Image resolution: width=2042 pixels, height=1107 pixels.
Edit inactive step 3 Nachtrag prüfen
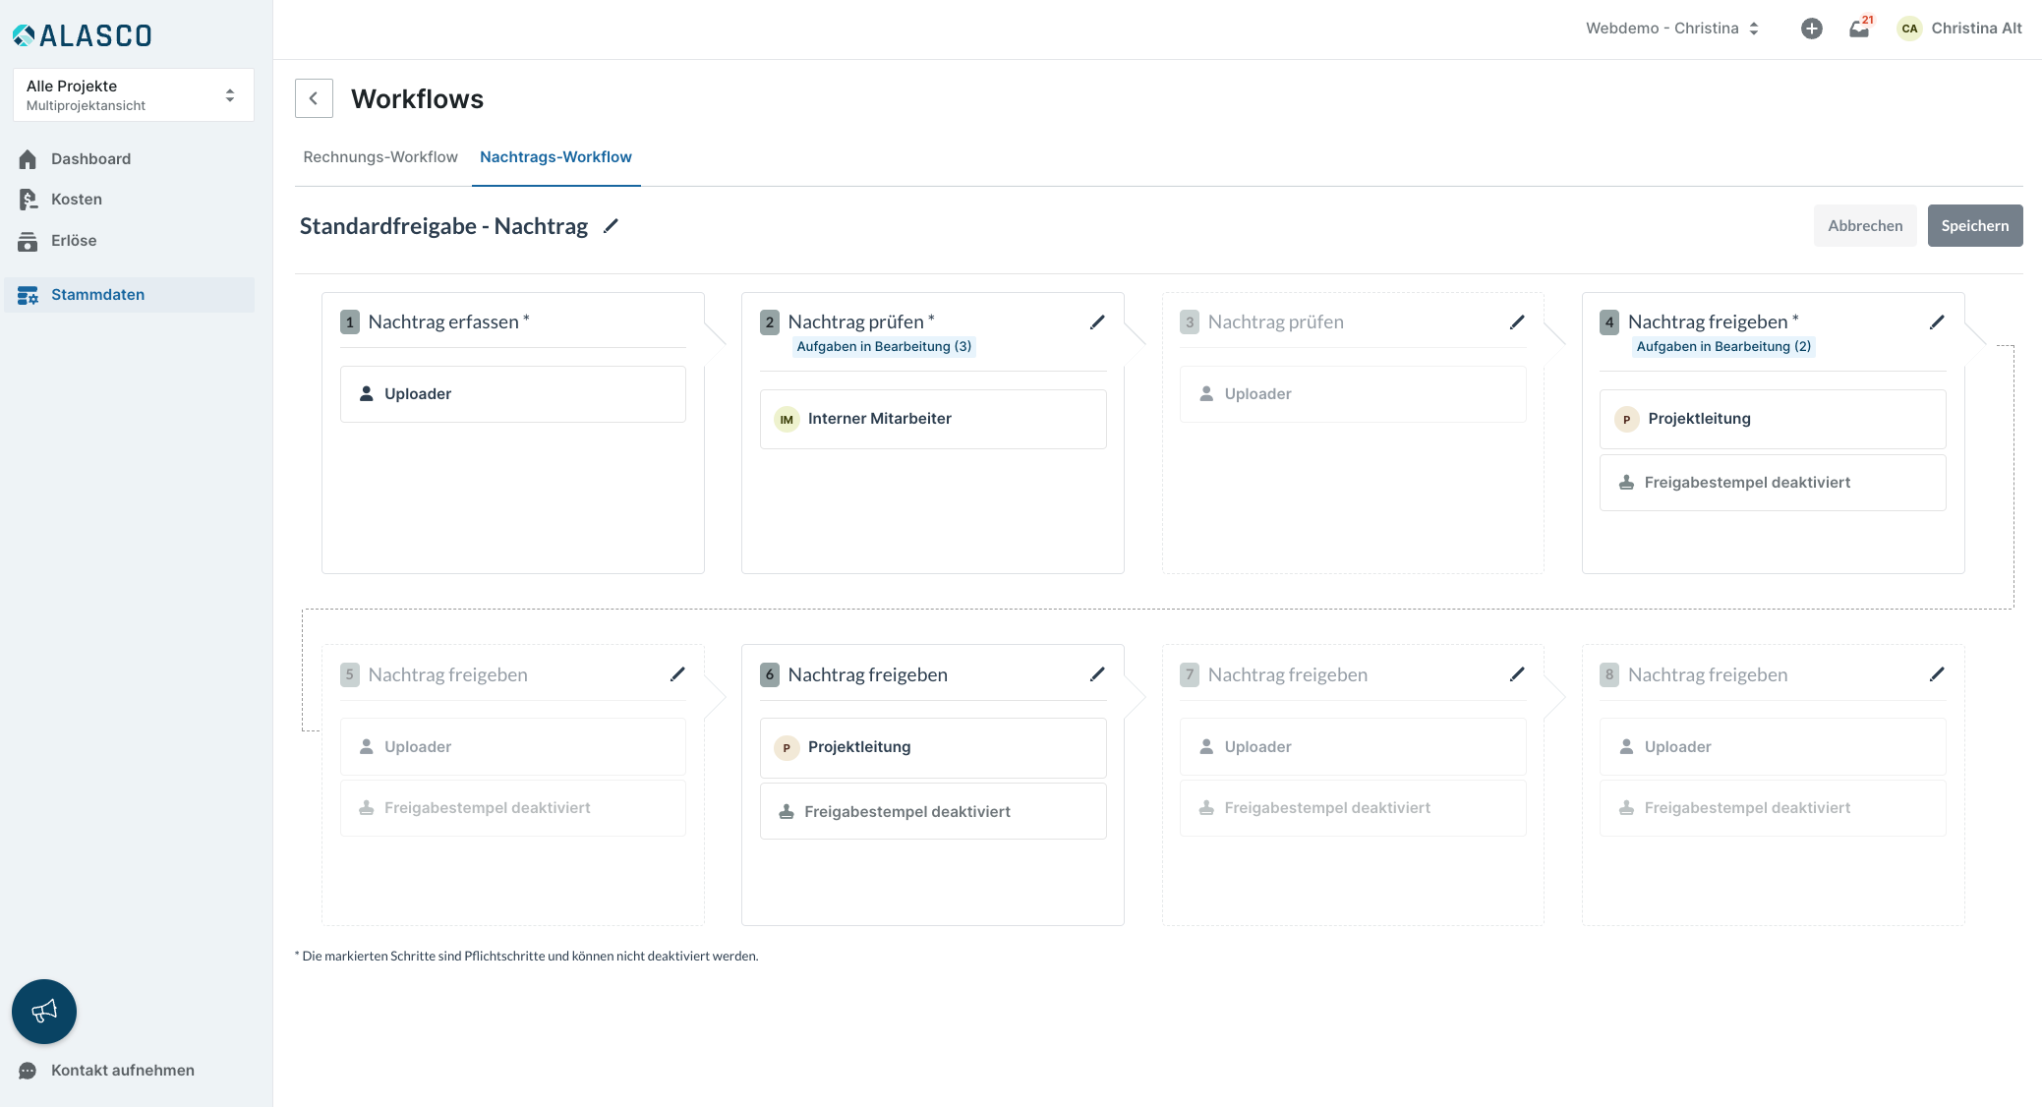[1517, 322]
